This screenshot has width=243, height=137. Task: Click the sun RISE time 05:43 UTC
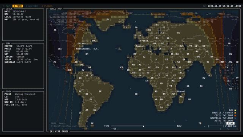tap(22, 51)
